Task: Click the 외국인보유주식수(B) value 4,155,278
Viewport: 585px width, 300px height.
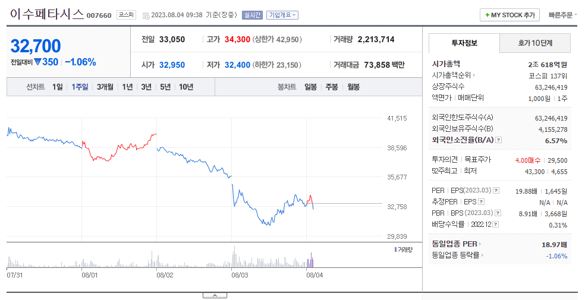Action: click(x=553, y=130)
